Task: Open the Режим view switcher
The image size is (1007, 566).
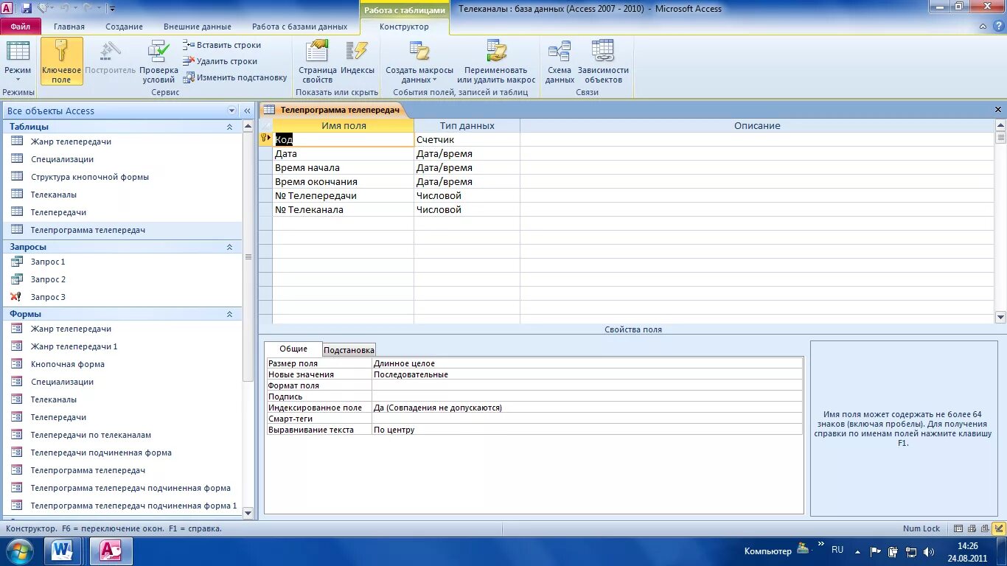Action: click(18, 62)
